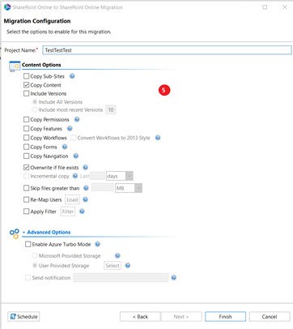Show help for Convert Workflows to 2013 Style
The image size is (293, 329).
click(158, 138)
